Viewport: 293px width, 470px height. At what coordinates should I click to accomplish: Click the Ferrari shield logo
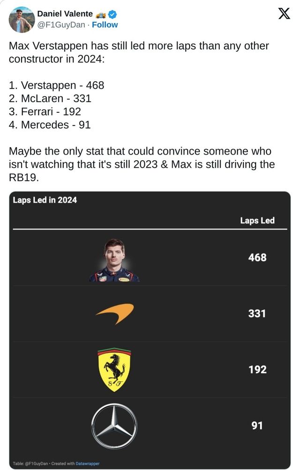tap(114, 369)
